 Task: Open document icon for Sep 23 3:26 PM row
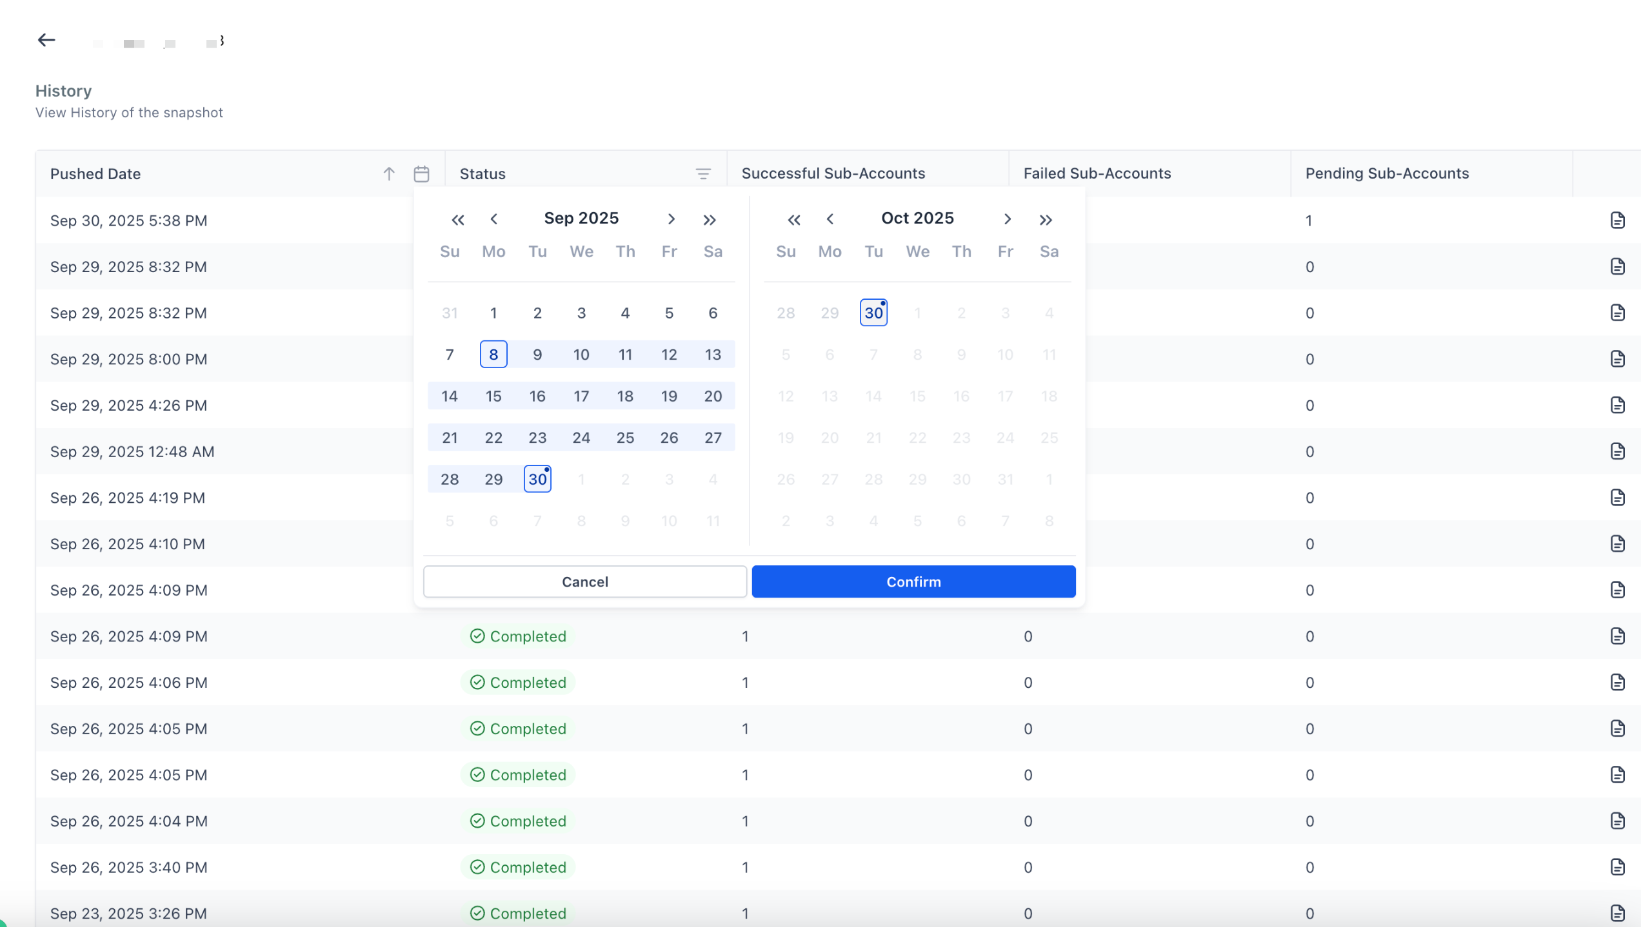tap(1617, 913)
